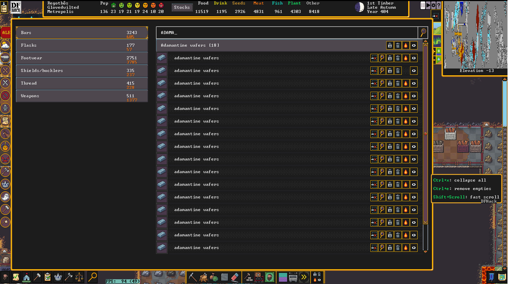Open the justice scales icon
508x284 pixels.
coord(79,277)
